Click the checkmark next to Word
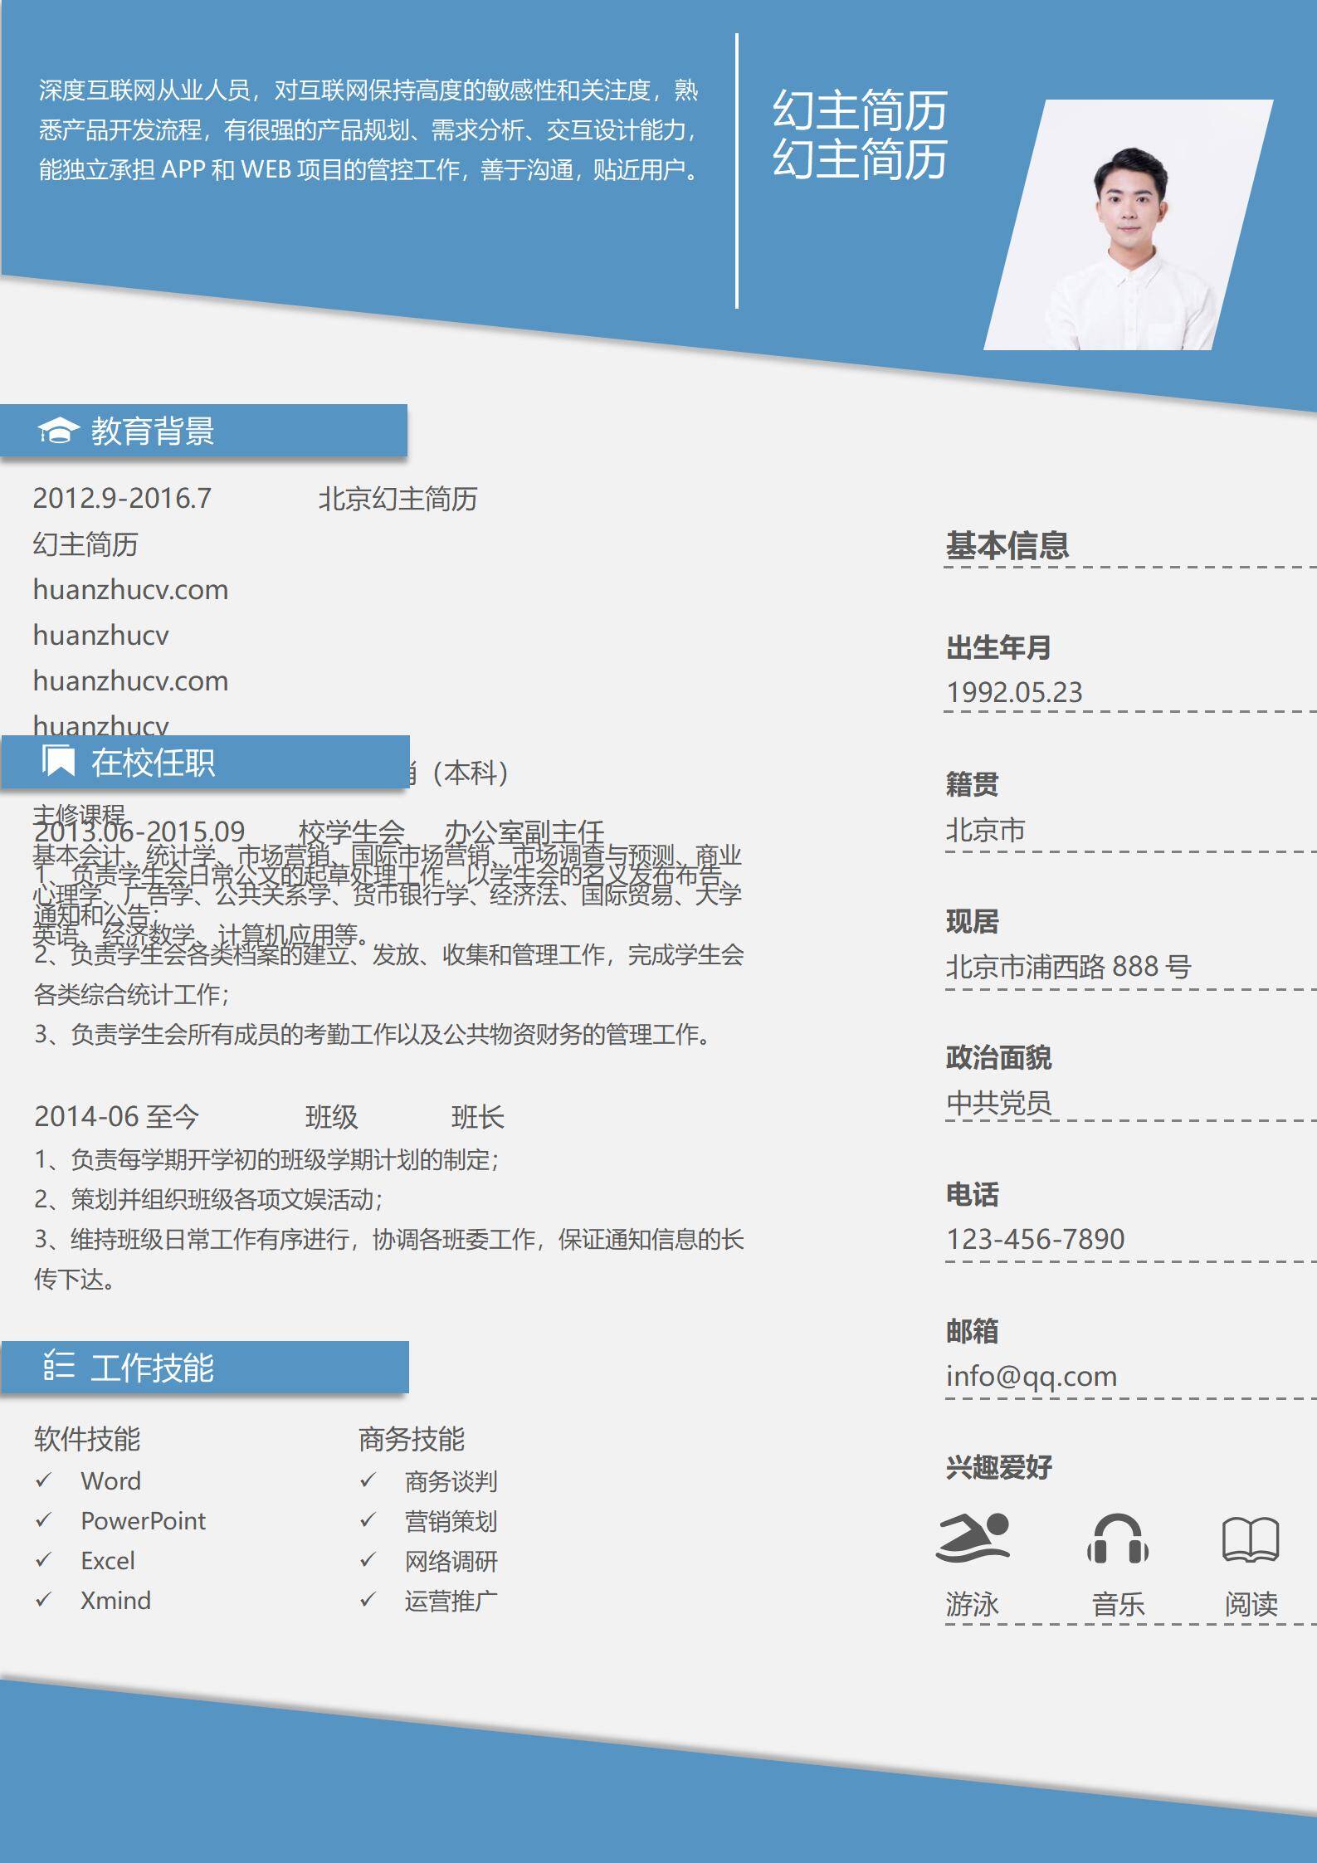This screenshot has width=1317, height=1863. pos(43,1480)
